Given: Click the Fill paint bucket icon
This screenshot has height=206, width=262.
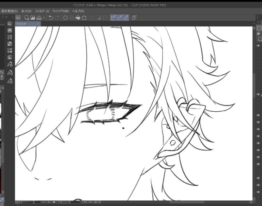Looking at the screenshot, I should pos(78,18).
